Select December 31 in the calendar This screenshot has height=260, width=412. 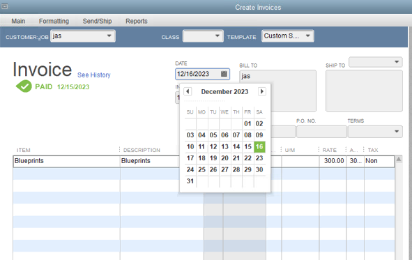(190, 181)
